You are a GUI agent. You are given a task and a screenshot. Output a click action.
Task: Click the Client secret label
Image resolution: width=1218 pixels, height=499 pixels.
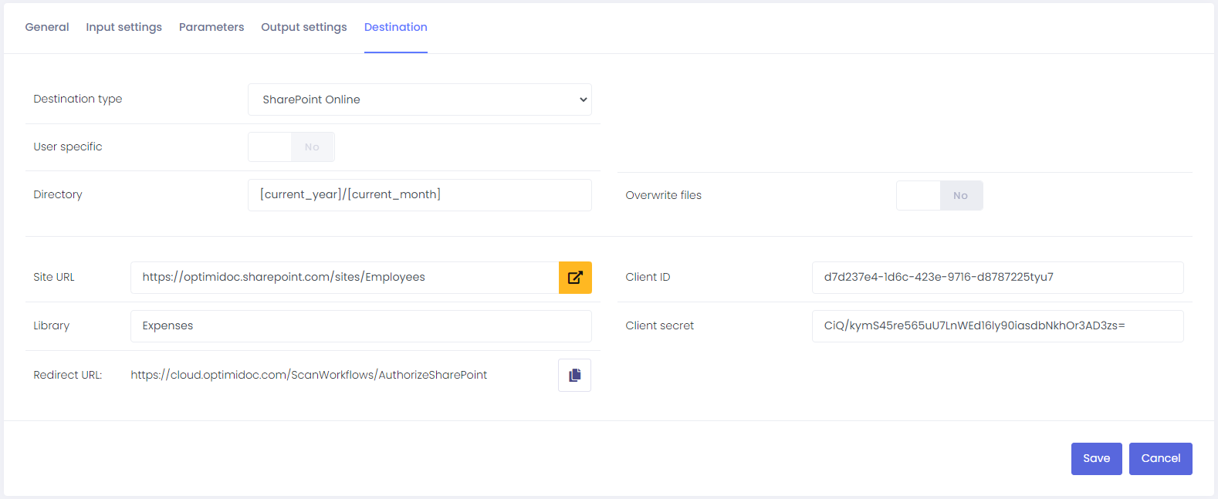point(660,325)
